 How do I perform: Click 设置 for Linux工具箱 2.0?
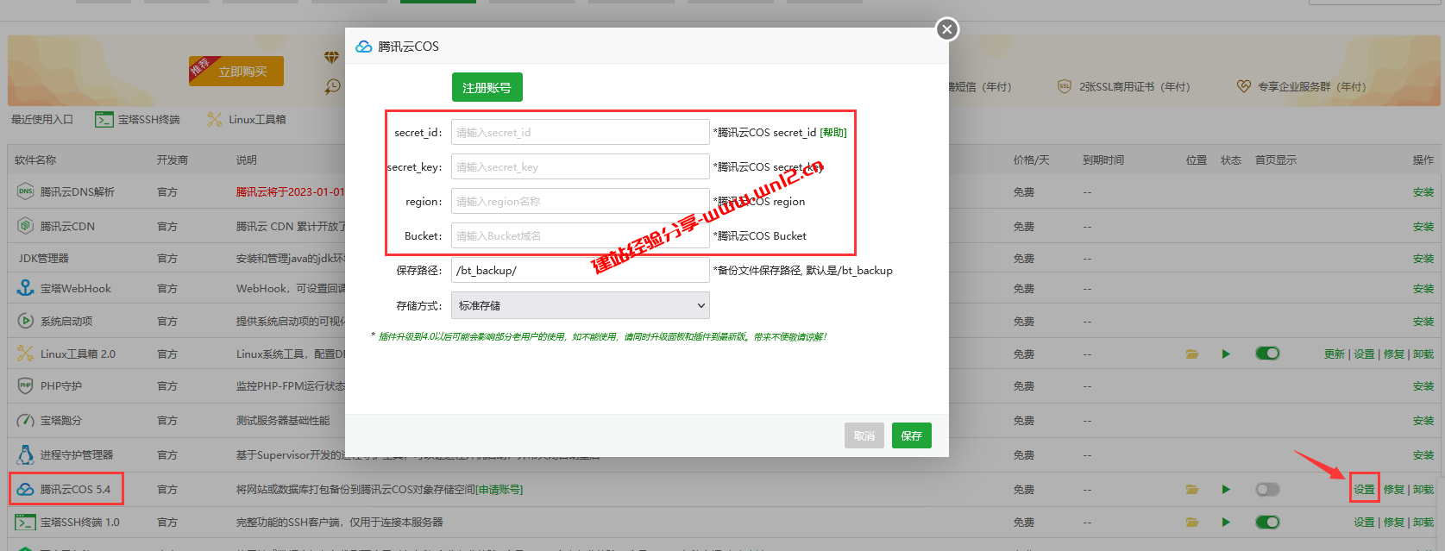click(x=1364, y=354)
